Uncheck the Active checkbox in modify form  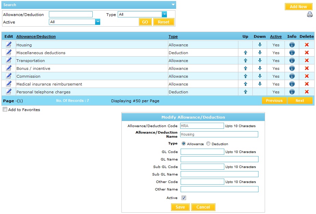(184, 198)
